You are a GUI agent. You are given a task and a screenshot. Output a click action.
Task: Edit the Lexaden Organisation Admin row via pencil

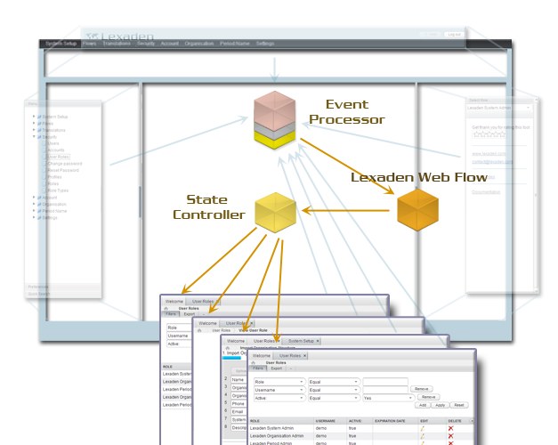(x=423, y=436)
